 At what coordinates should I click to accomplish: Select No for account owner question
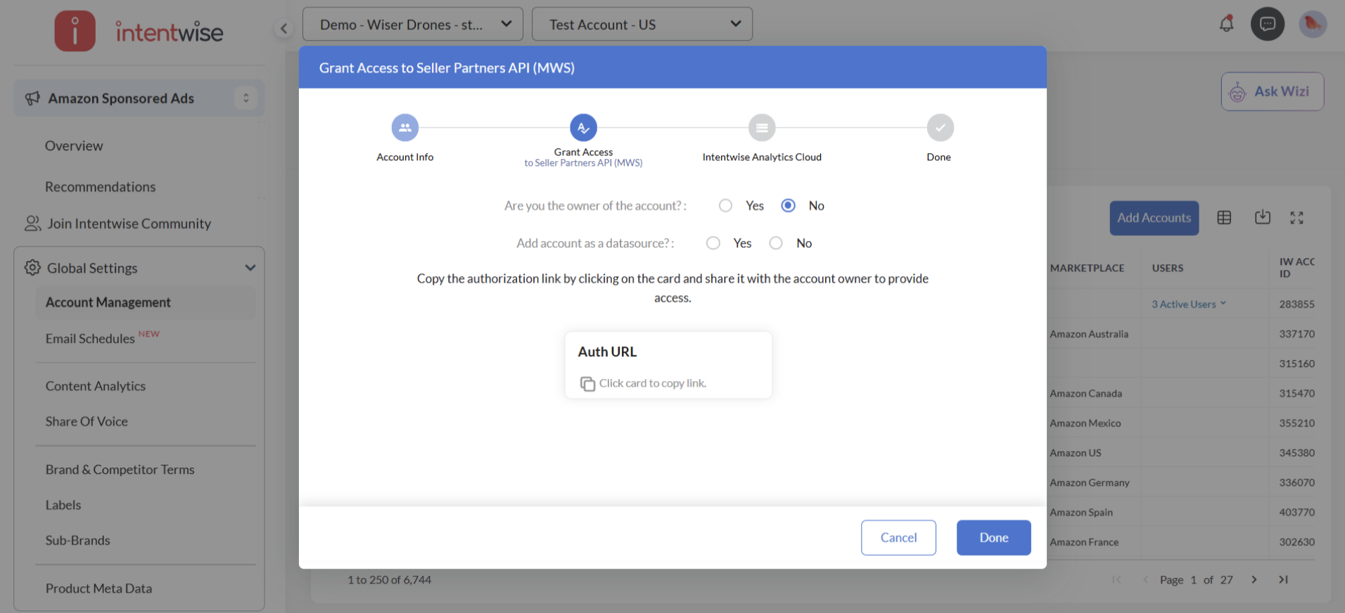(x=788, y=205)
